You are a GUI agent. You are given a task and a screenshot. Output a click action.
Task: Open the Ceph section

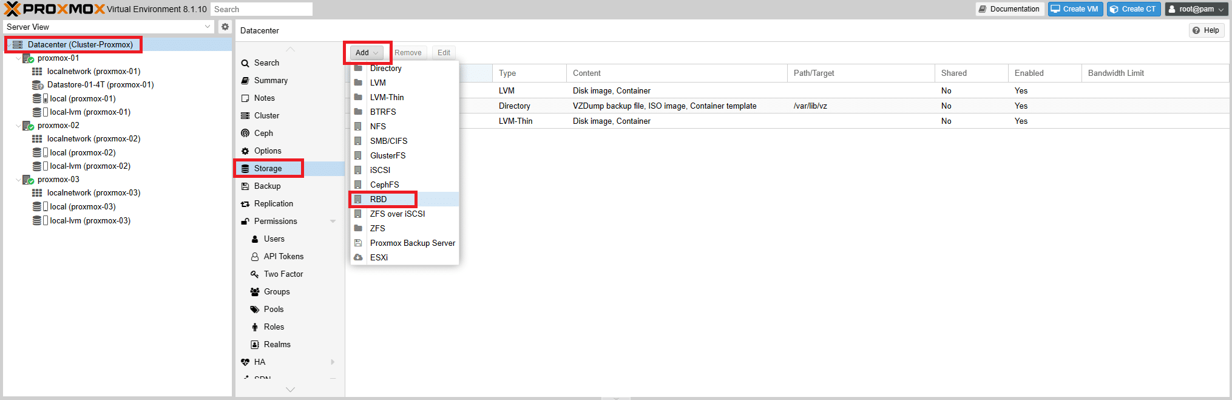tap(263, 134)
